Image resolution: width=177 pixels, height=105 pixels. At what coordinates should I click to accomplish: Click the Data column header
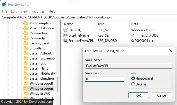pyautogui.click(x=135, y=24)
